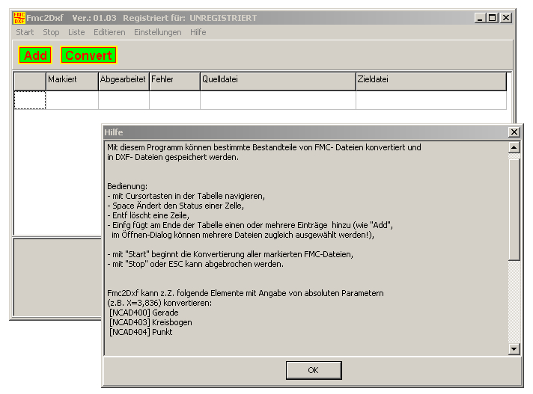The height and width of the screenshot is (394, 533).
Task: Expand the Editieren menu
Action: 109,32
